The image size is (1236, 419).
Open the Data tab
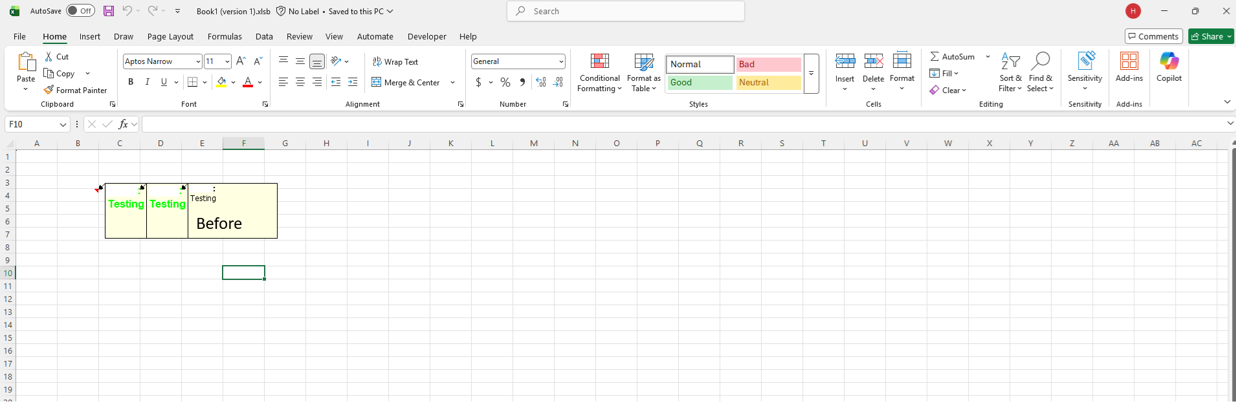click(x=264, y=37)
